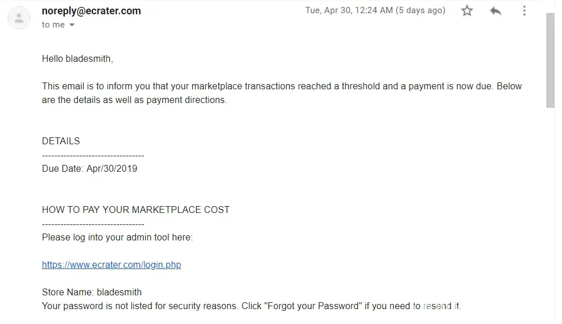
Task: Click the dashed separator under DETAILS
Action: tap(93, 155)
